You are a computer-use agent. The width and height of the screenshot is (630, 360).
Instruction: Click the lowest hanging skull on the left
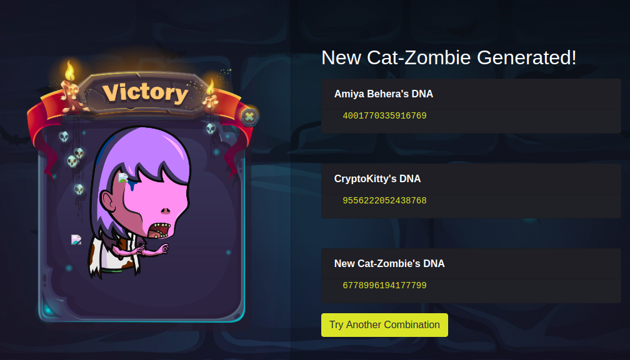[79, 189]
